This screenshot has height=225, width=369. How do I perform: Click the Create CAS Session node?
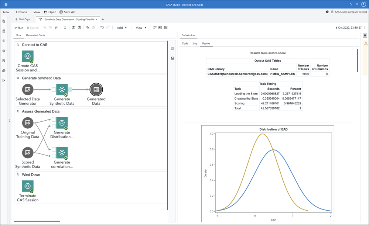tap(28, 56)
